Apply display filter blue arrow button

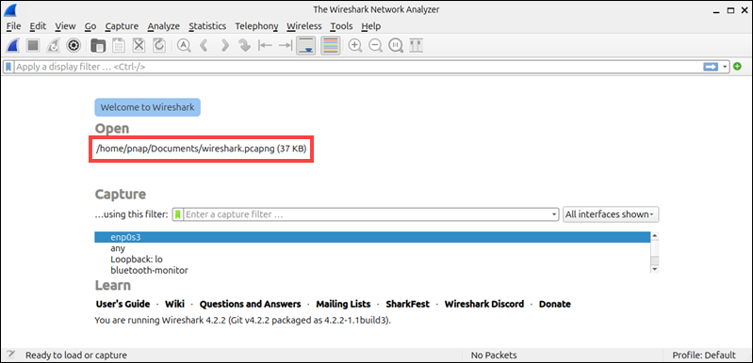(711, 67)
